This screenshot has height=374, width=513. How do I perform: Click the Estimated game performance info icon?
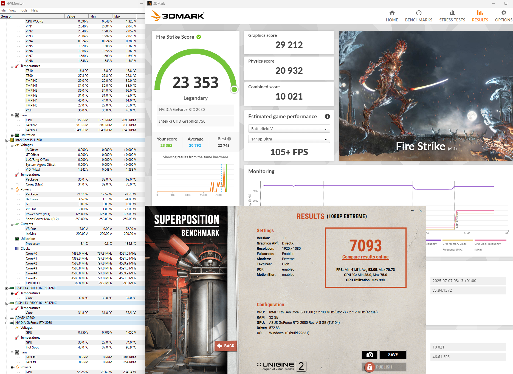pos(327,116)
